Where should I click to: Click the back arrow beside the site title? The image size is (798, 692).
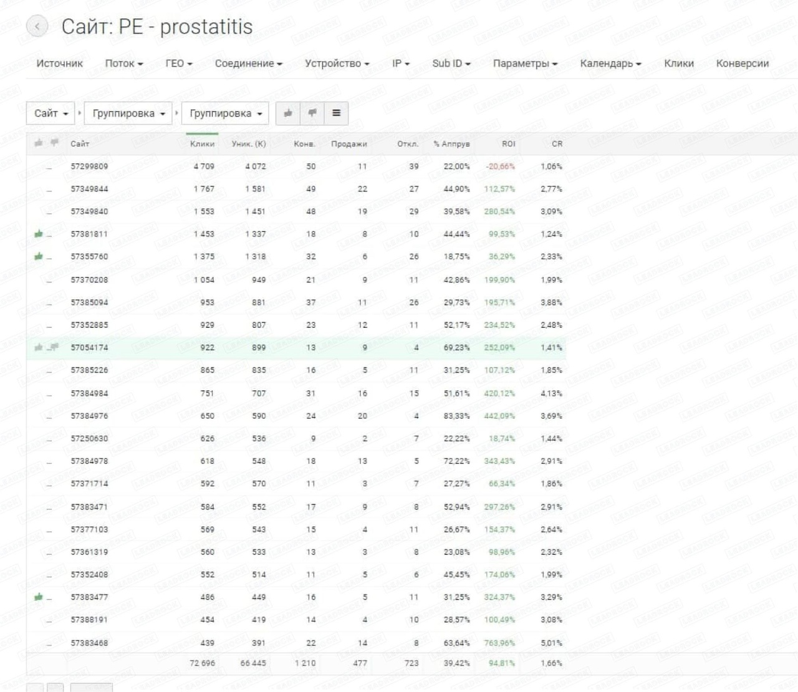tap(37, 26)
